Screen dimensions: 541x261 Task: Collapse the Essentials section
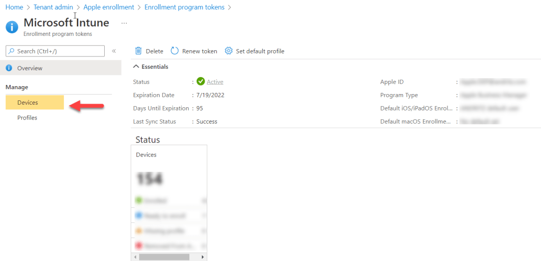tap(136, 67)
